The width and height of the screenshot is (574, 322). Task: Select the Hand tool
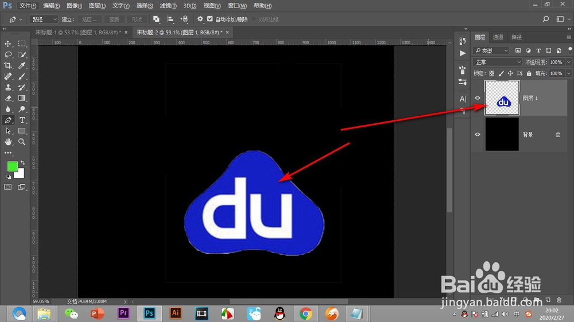click(x=7, y=142)
